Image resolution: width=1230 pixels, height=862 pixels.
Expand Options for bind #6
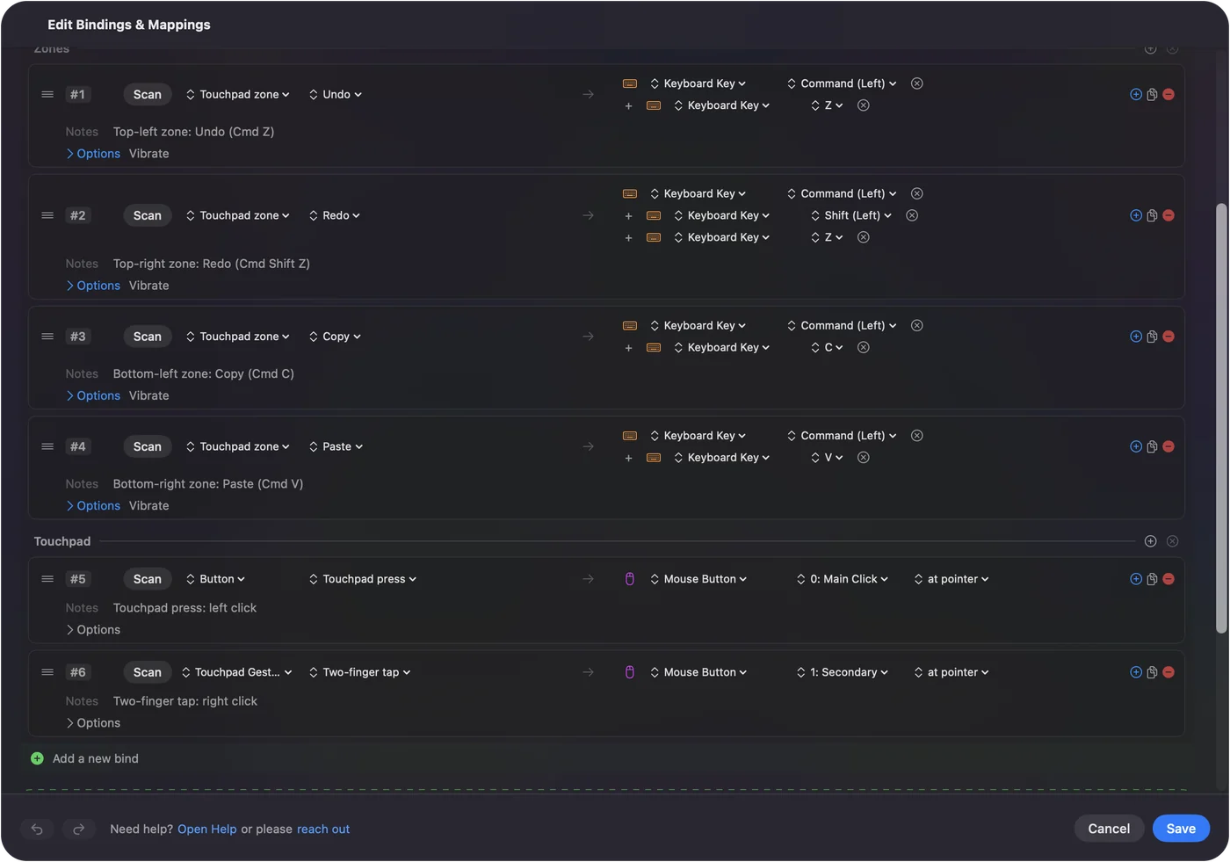(93, 723)
